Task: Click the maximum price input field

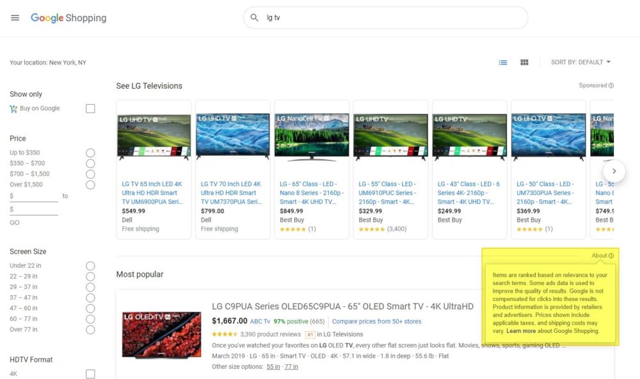Action: 34,210
